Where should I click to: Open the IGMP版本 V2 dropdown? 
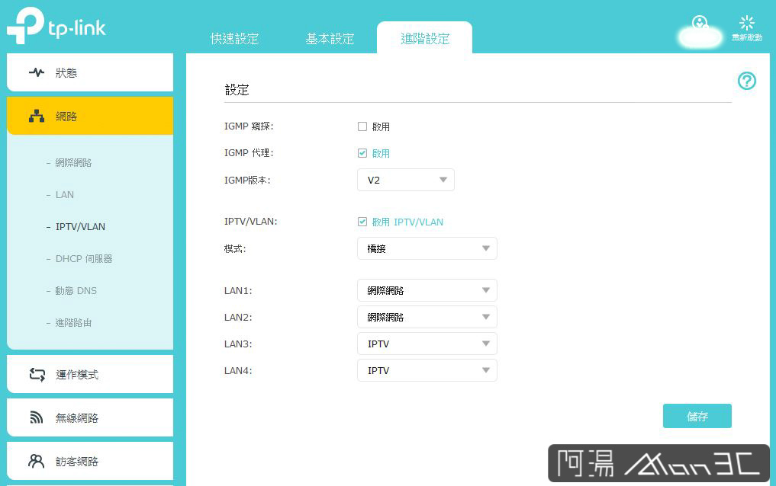coord(406,180)
